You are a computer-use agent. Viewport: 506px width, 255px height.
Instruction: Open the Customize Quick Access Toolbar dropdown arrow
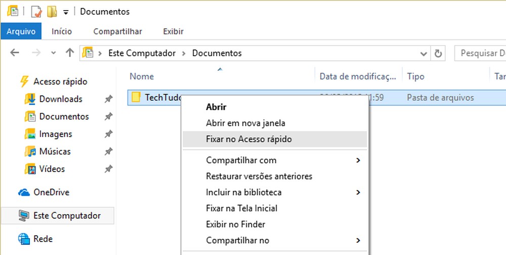66,13
